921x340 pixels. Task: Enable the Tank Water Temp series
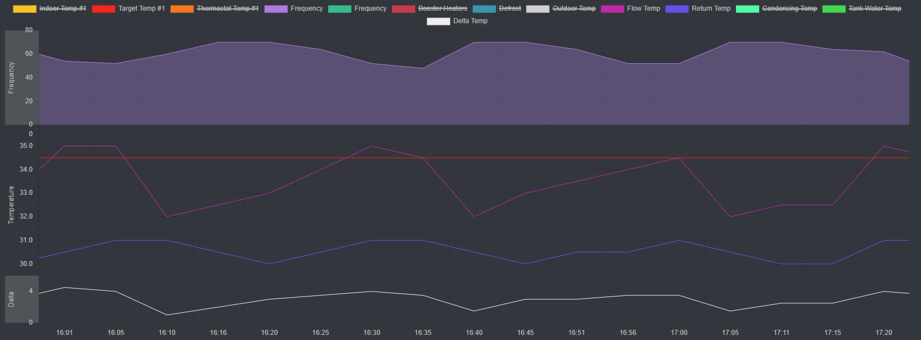[875, 8]
